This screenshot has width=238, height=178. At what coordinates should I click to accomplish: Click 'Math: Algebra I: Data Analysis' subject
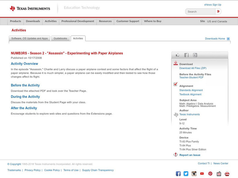[x=196, y=104]
